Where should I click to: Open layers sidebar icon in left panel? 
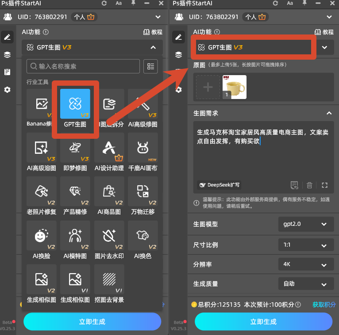[8, 55]
